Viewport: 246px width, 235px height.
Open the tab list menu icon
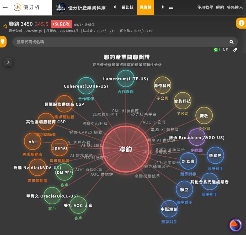tap(171, 7)
